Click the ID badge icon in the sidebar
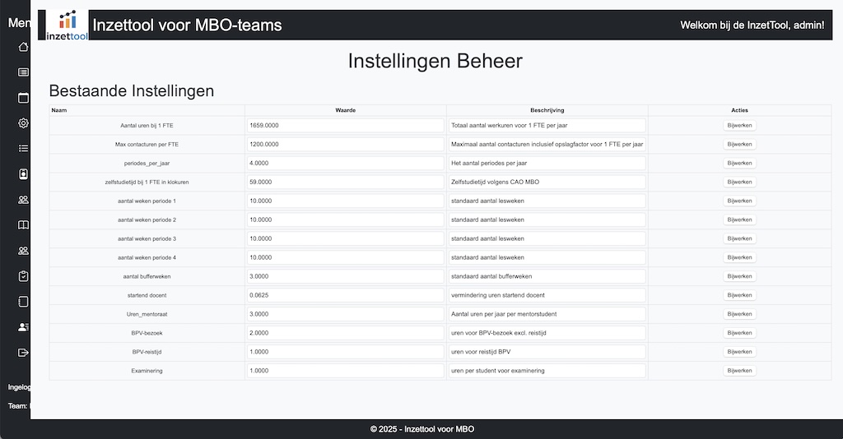843x439 pixels. click(x=24, y=174)
